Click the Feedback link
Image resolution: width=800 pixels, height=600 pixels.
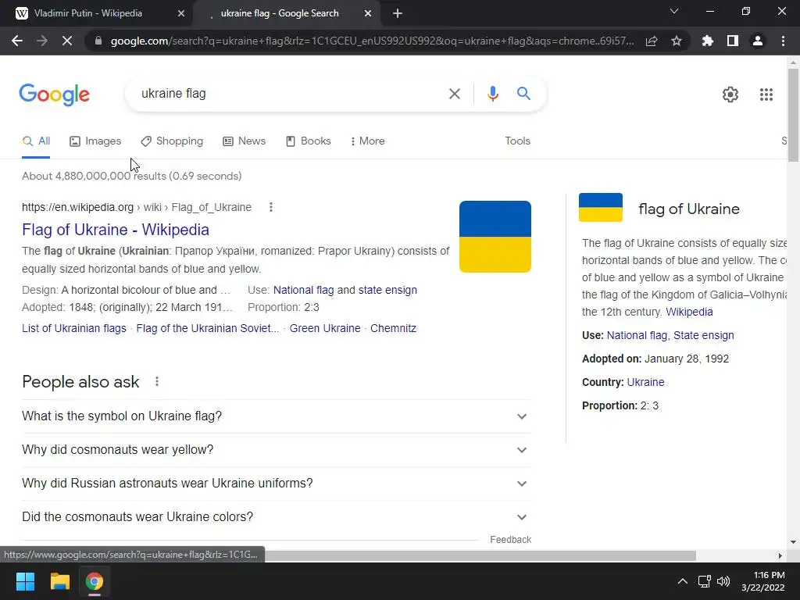pyautogui.click(x=511, y=540)
